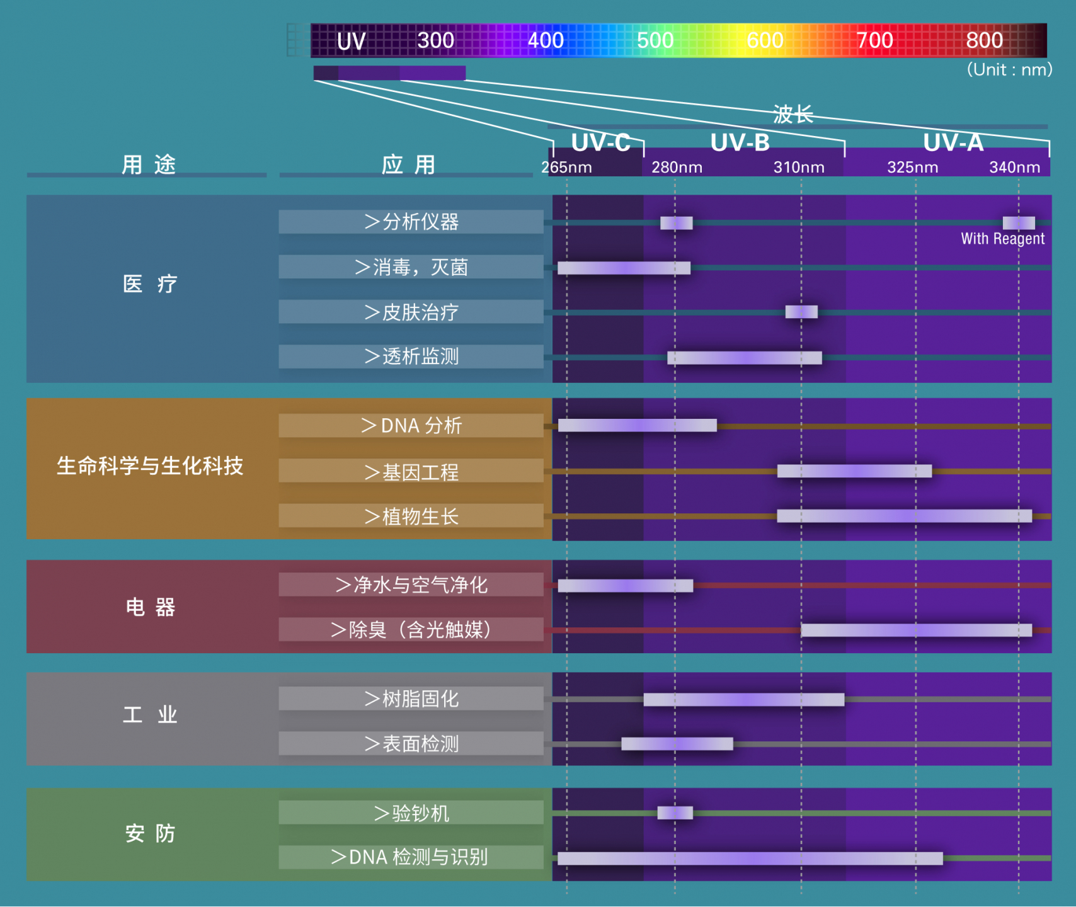Image resolution: width=1076 pixels, height=907 pixels.
Task: Click the >分析仪器 application label
Action: 411,222
